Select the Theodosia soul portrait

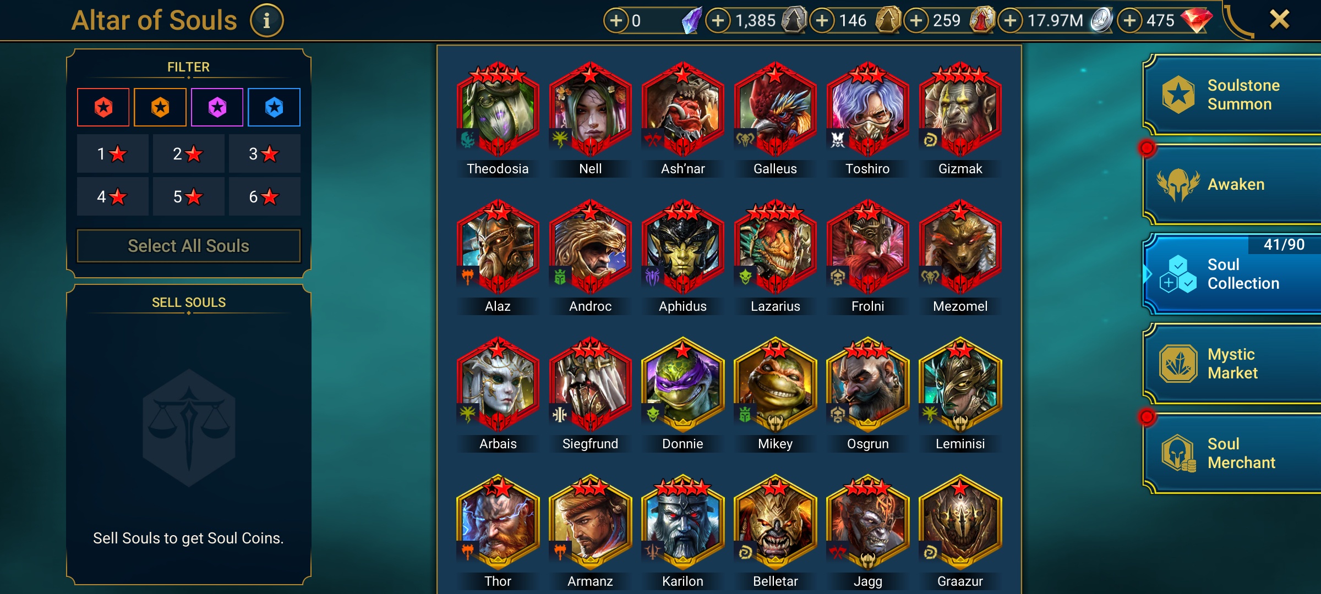pyautogui.click(x=498, y=110)
